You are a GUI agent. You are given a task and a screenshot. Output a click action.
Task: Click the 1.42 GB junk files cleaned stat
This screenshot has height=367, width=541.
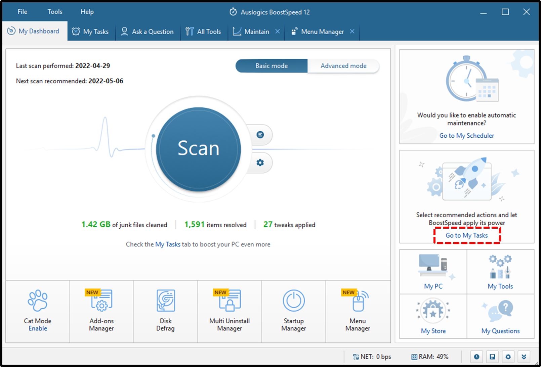124,224
